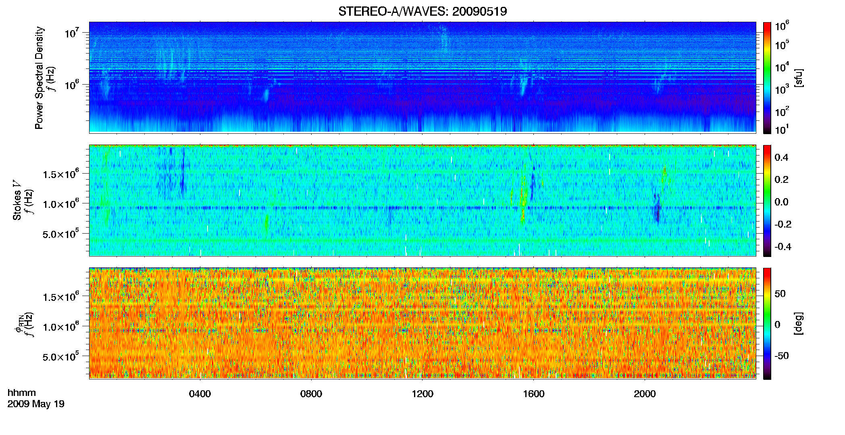Image resolution: width=845 pixels, height=435 pixels.
Task: Click the Stokes V color bar
Action: click(767, 201)
